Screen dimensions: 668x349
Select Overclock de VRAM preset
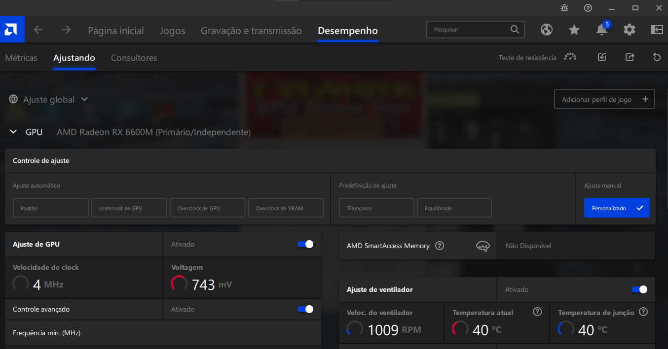[286, 208]
